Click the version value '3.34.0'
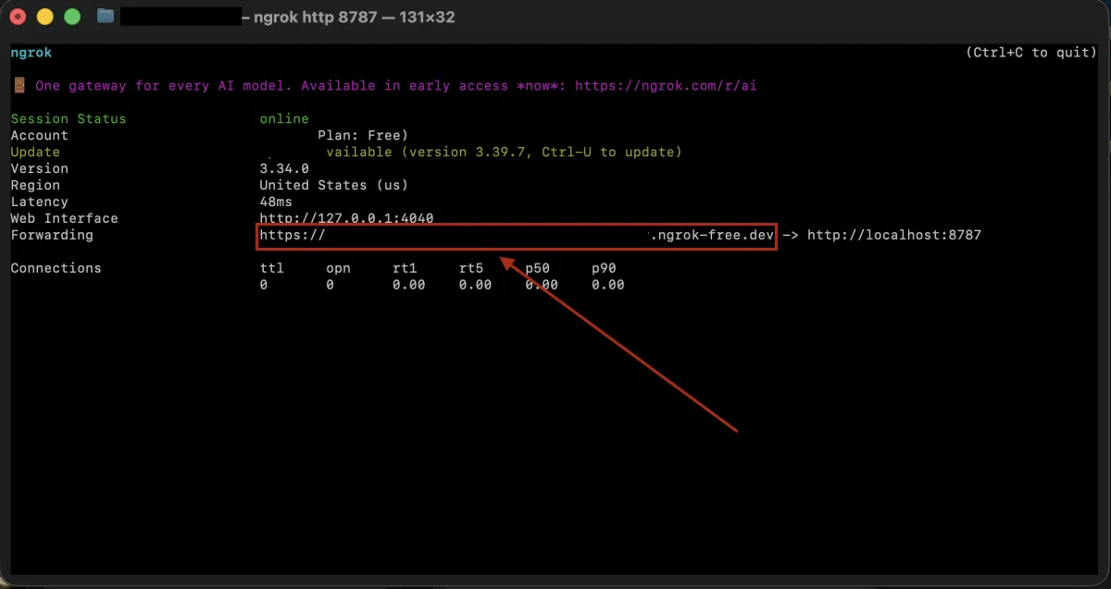The height and width of the screenshot is (589, 1111). [284, 168]
